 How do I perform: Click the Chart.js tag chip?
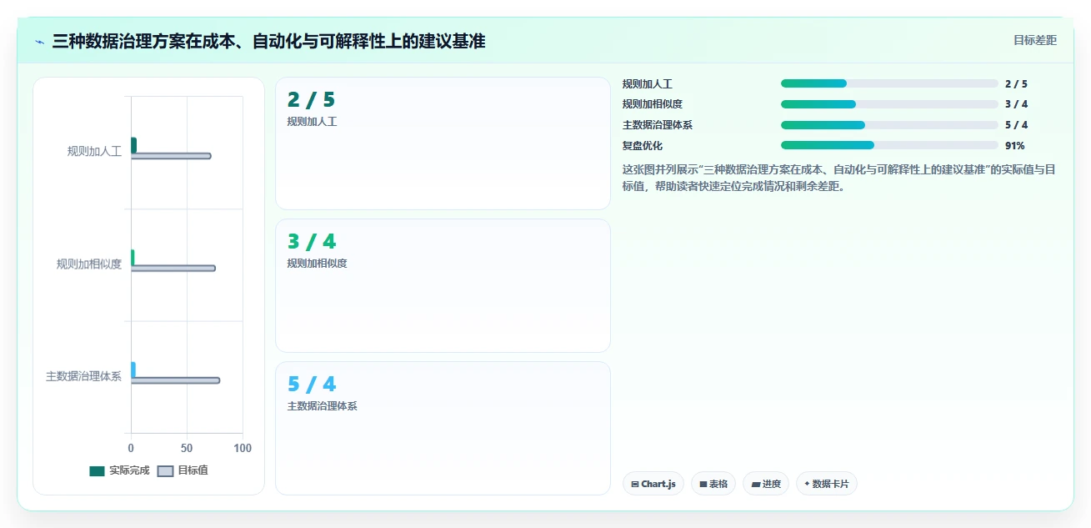(653, 484)
